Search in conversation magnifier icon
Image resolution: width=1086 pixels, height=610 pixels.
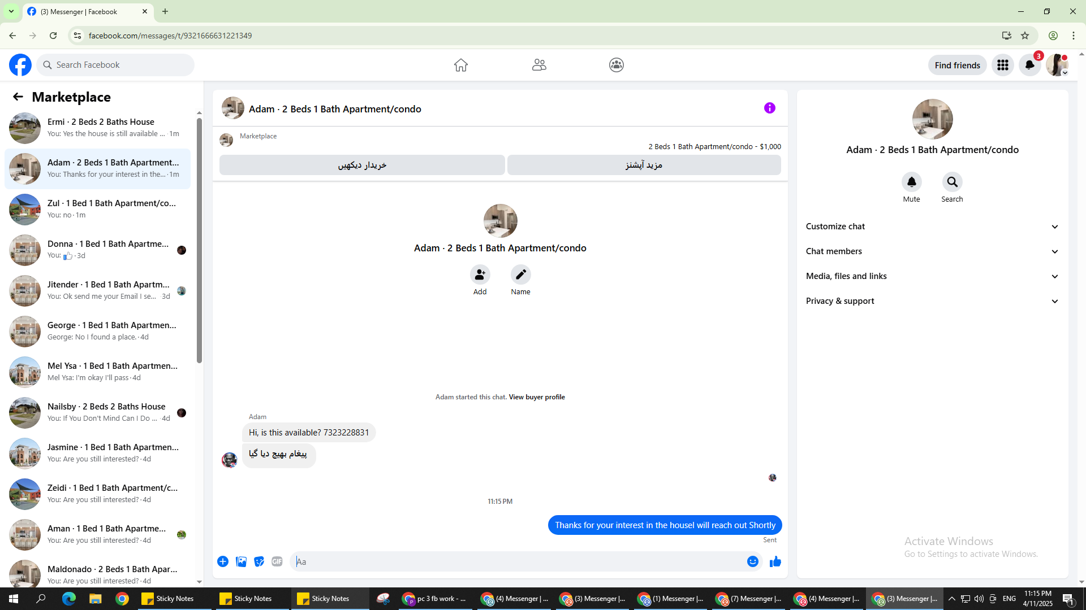coord(953,182)
